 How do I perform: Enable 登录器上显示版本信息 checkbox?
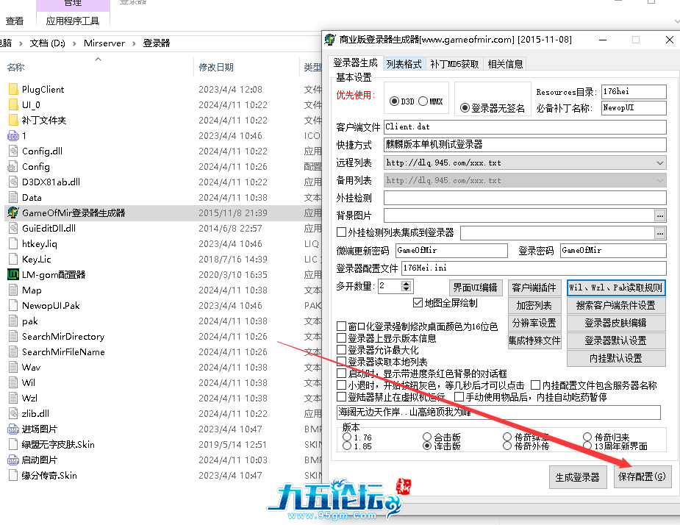point(341,338)
